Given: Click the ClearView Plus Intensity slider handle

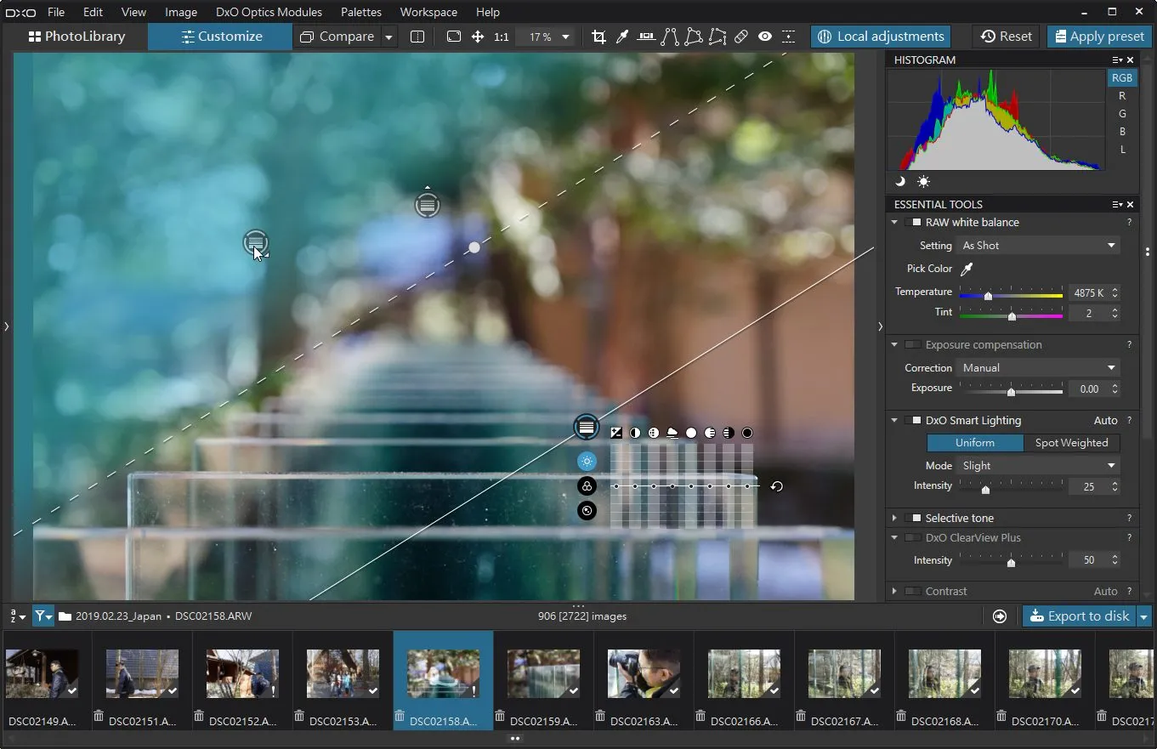Looking at the screenshot, I should point(1011,563).
